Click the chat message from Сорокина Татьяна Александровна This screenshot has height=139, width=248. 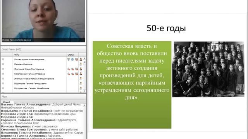click(39, 122)
